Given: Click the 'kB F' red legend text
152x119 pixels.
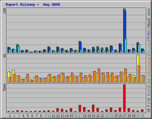Looking at the screenshot, I should 149,109.
